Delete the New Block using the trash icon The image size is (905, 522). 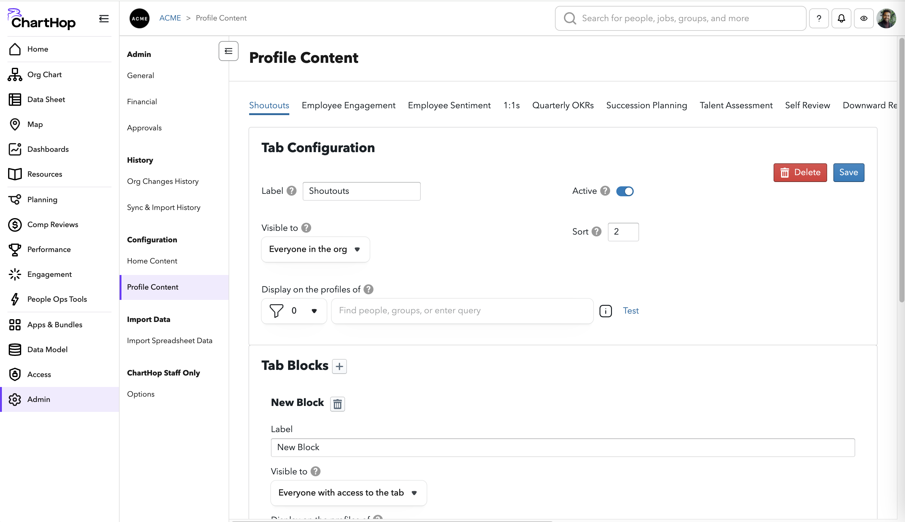pos(337,404)
